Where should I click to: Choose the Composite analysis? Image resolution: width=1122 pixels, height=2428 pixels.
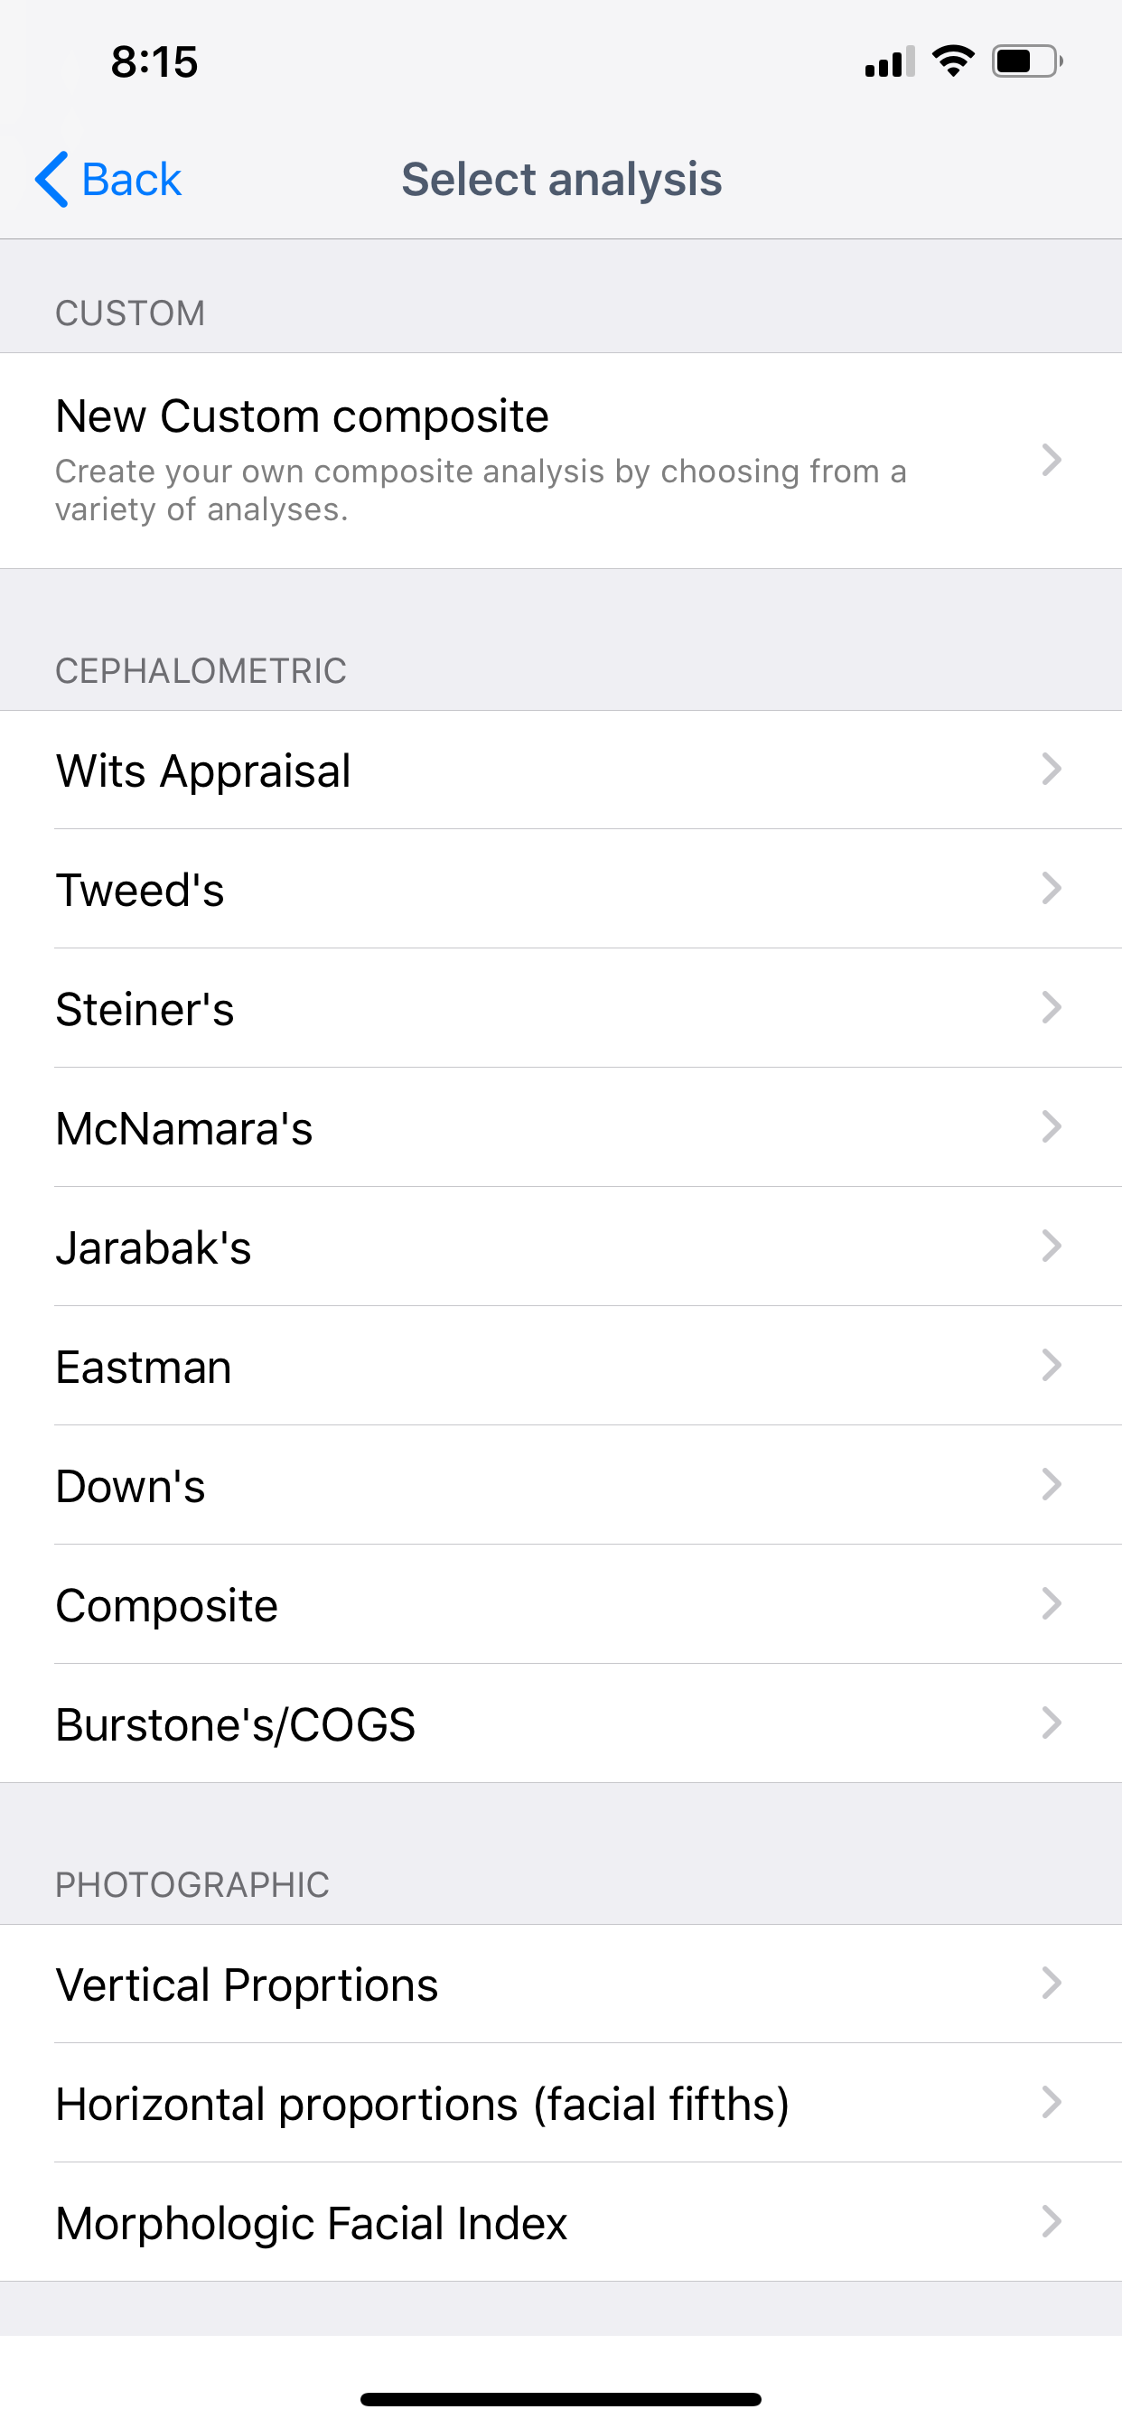pos(167,1605)
